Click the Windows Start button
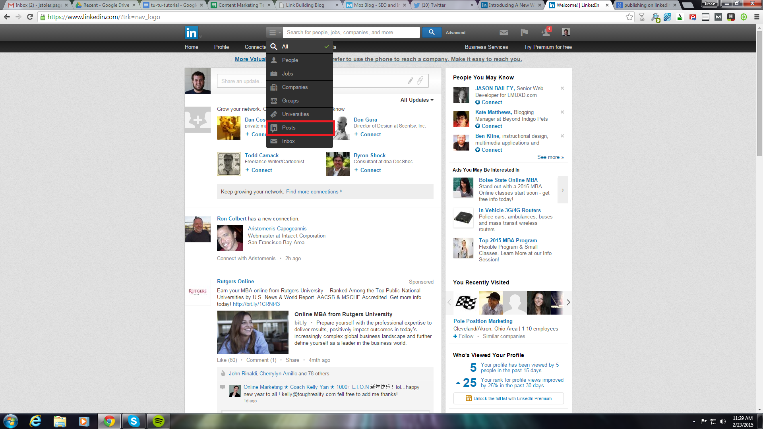 point(11,421)
